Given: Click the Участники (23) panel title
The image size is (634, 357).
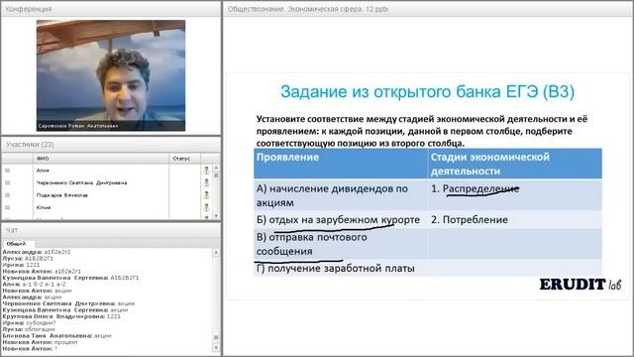Looking at the screenshot, I should click(x=30, y=145).
